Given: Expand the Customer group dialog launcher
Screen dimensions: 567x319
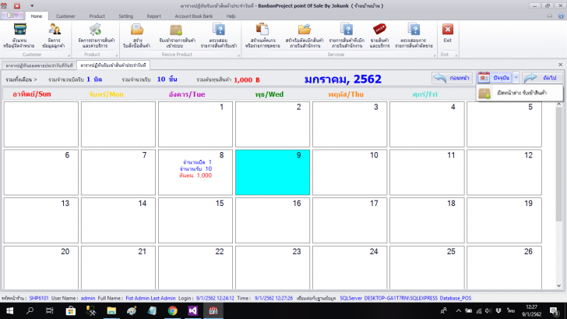Looking at the screenshot, I should [69, 55].
